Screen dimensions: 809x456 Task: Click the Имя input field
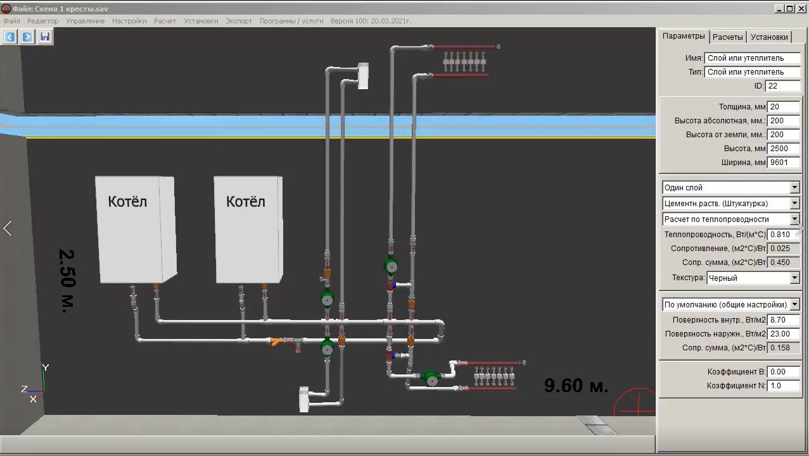click(753, 58)
